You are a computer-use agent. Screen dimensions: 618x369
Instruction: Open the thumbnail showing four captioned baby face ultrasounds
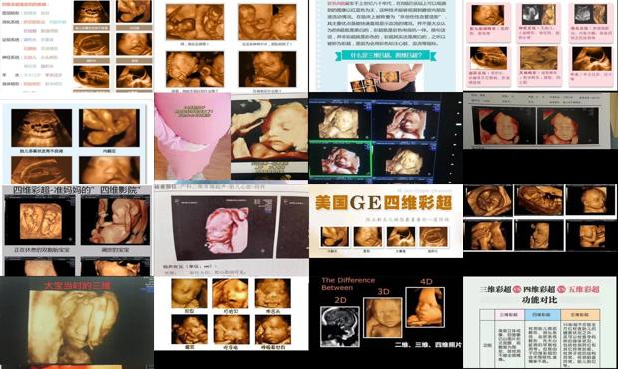coord(231,46)
